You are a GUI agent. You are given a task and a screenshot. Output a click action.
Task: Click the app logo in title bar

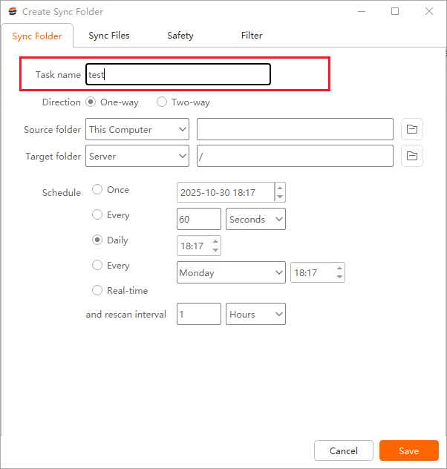(12, 12)
